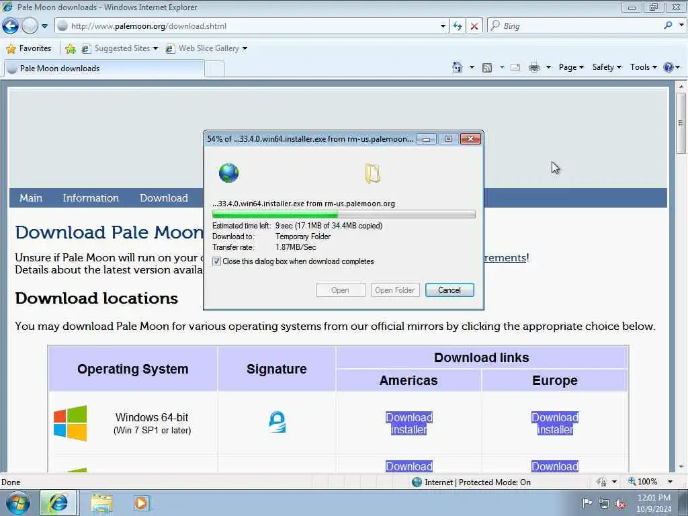Click the globe icon in the download dialog
The width and height of the screenshot is (688, 516).
click(x=228, y=173)
